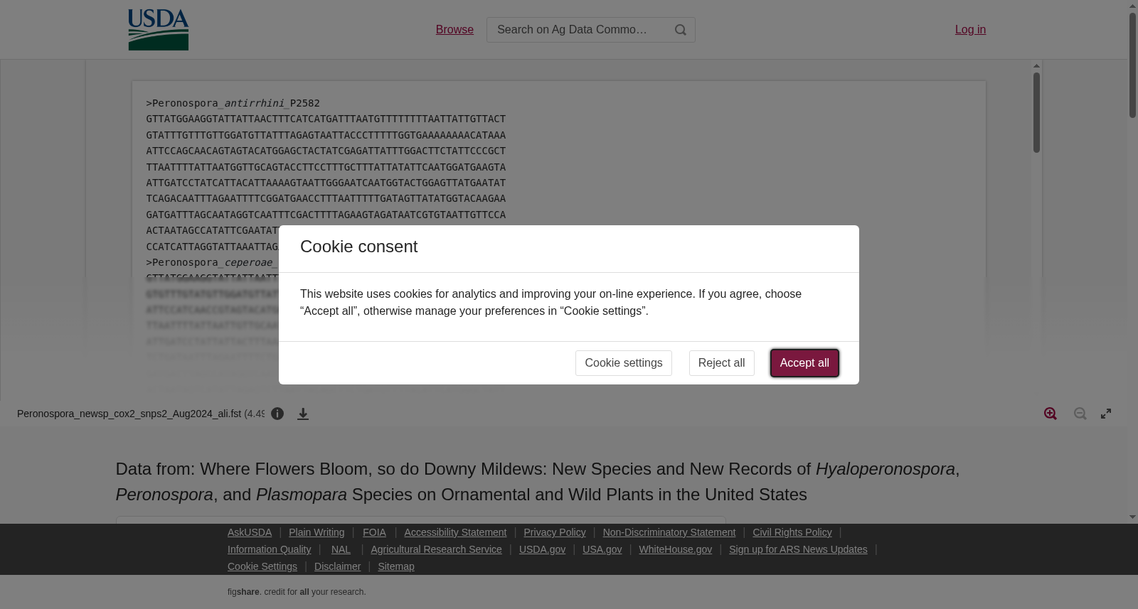Accept all cookies
The height and width of the screenshot is (609, 1138).
[804, 363]
